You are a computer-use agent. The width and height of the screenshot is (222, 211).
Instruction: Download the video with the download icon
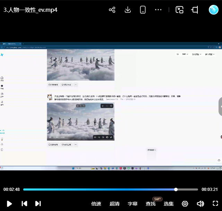(128, 10)
